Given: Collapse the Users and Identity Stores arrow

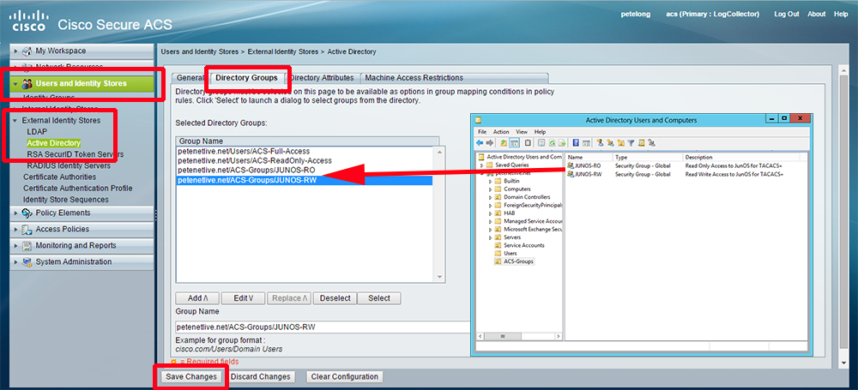Looking at the screenshot, I should click(x=16, y=84).
